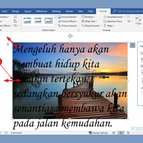The width and height of the screenshot is (143, 143).
Task: Switch to the View tab
Action: click(x=80, y=11)
